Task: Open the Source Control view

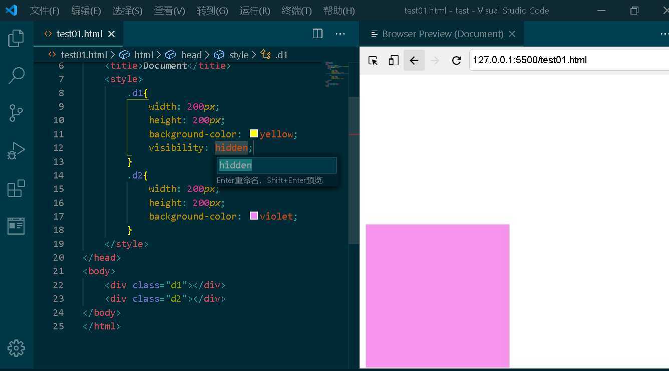Action: [16, 113]
